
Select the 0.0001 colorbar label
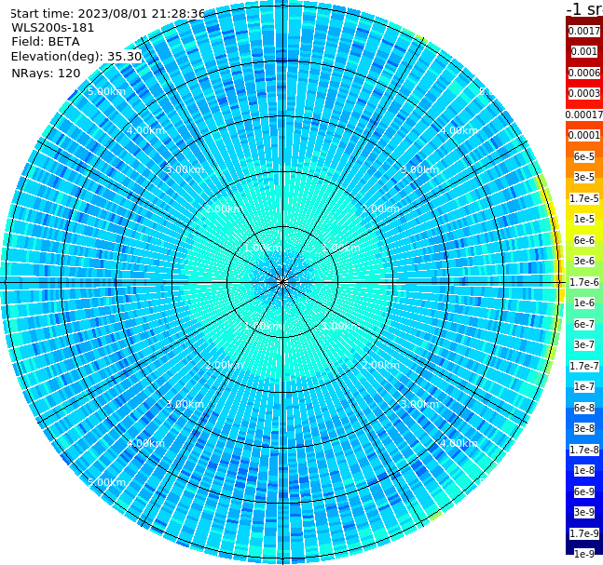[584, 135]
